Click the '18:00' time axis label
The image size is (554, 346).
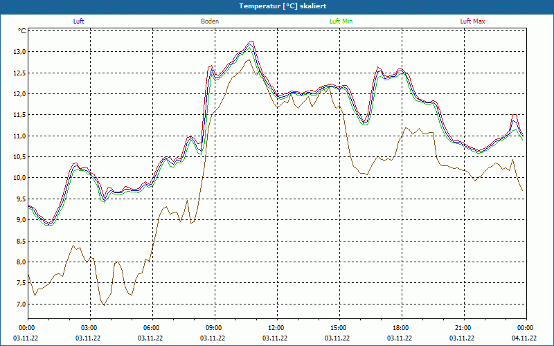pyautogui.click(x=402, y=328)
